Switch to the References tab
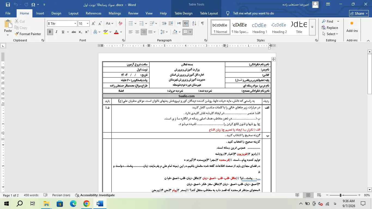The image size is (372, 209). [x=93, y=13]
